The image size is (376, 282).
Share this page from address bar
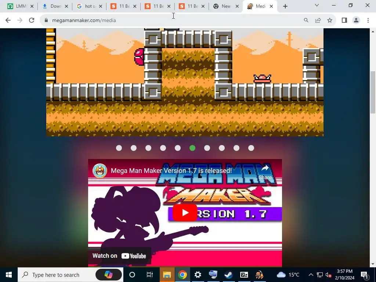(x=318, y=21)
